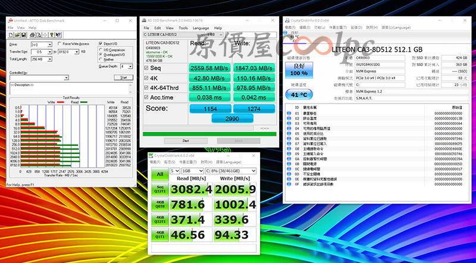
Task: Click the Print icon in ATTO toolbar
Action: click(32, 35)
